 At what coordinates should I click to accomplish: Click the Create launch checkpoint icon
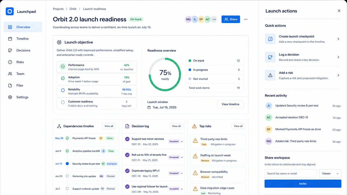coord(270,39)
